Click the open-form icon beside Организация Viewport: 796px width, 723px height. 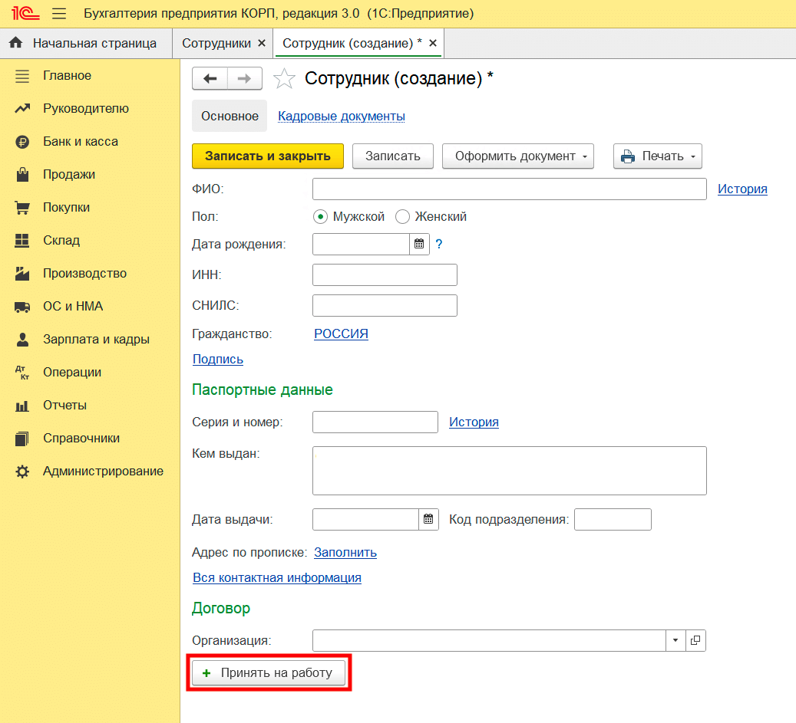tap(695, 640)
